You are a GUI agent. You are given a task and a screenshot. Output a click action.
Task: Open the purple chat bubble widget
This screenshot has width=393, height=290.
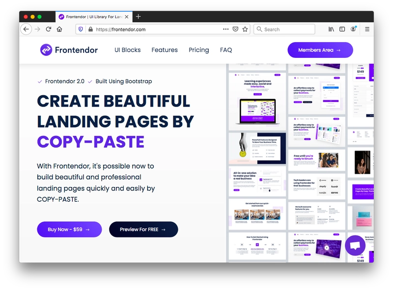355,245
